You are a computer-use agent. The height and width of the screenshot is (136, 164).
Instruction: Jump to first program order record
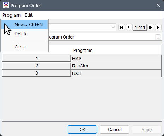122,27
